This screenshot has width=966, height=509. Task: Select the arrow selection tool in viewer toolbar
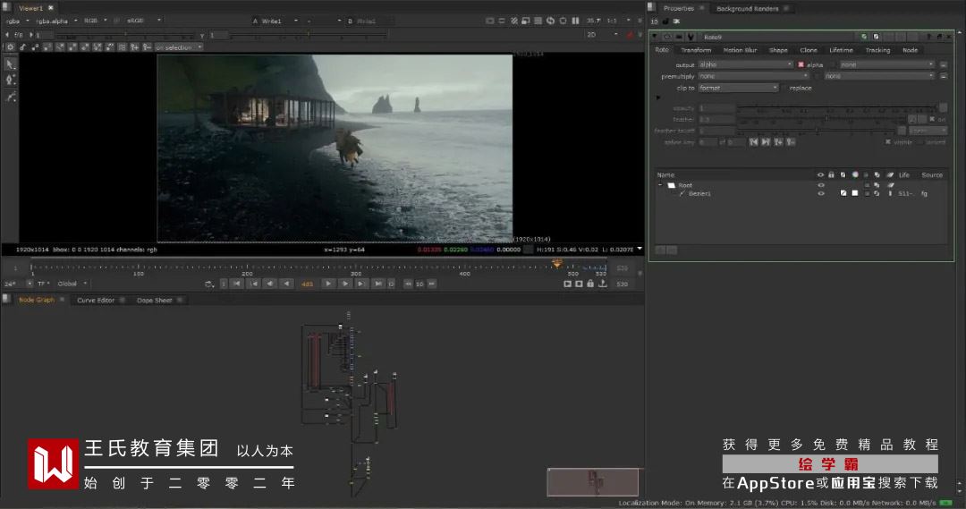pos(11,64)
